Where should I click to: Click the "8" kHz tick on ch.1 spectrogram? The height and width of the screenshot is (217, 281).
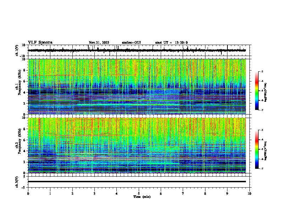(24, 70)
